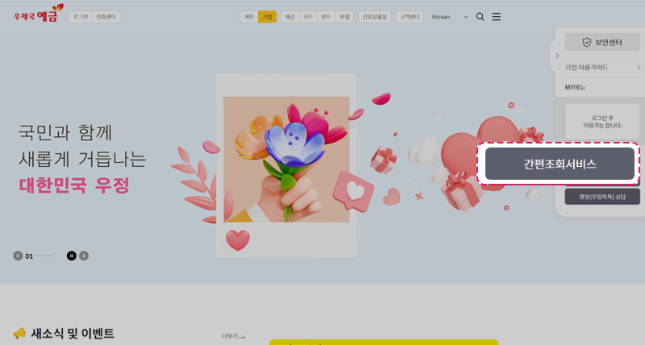Click the 새소식 및 이벤트 heading

[x=73, y=334]
